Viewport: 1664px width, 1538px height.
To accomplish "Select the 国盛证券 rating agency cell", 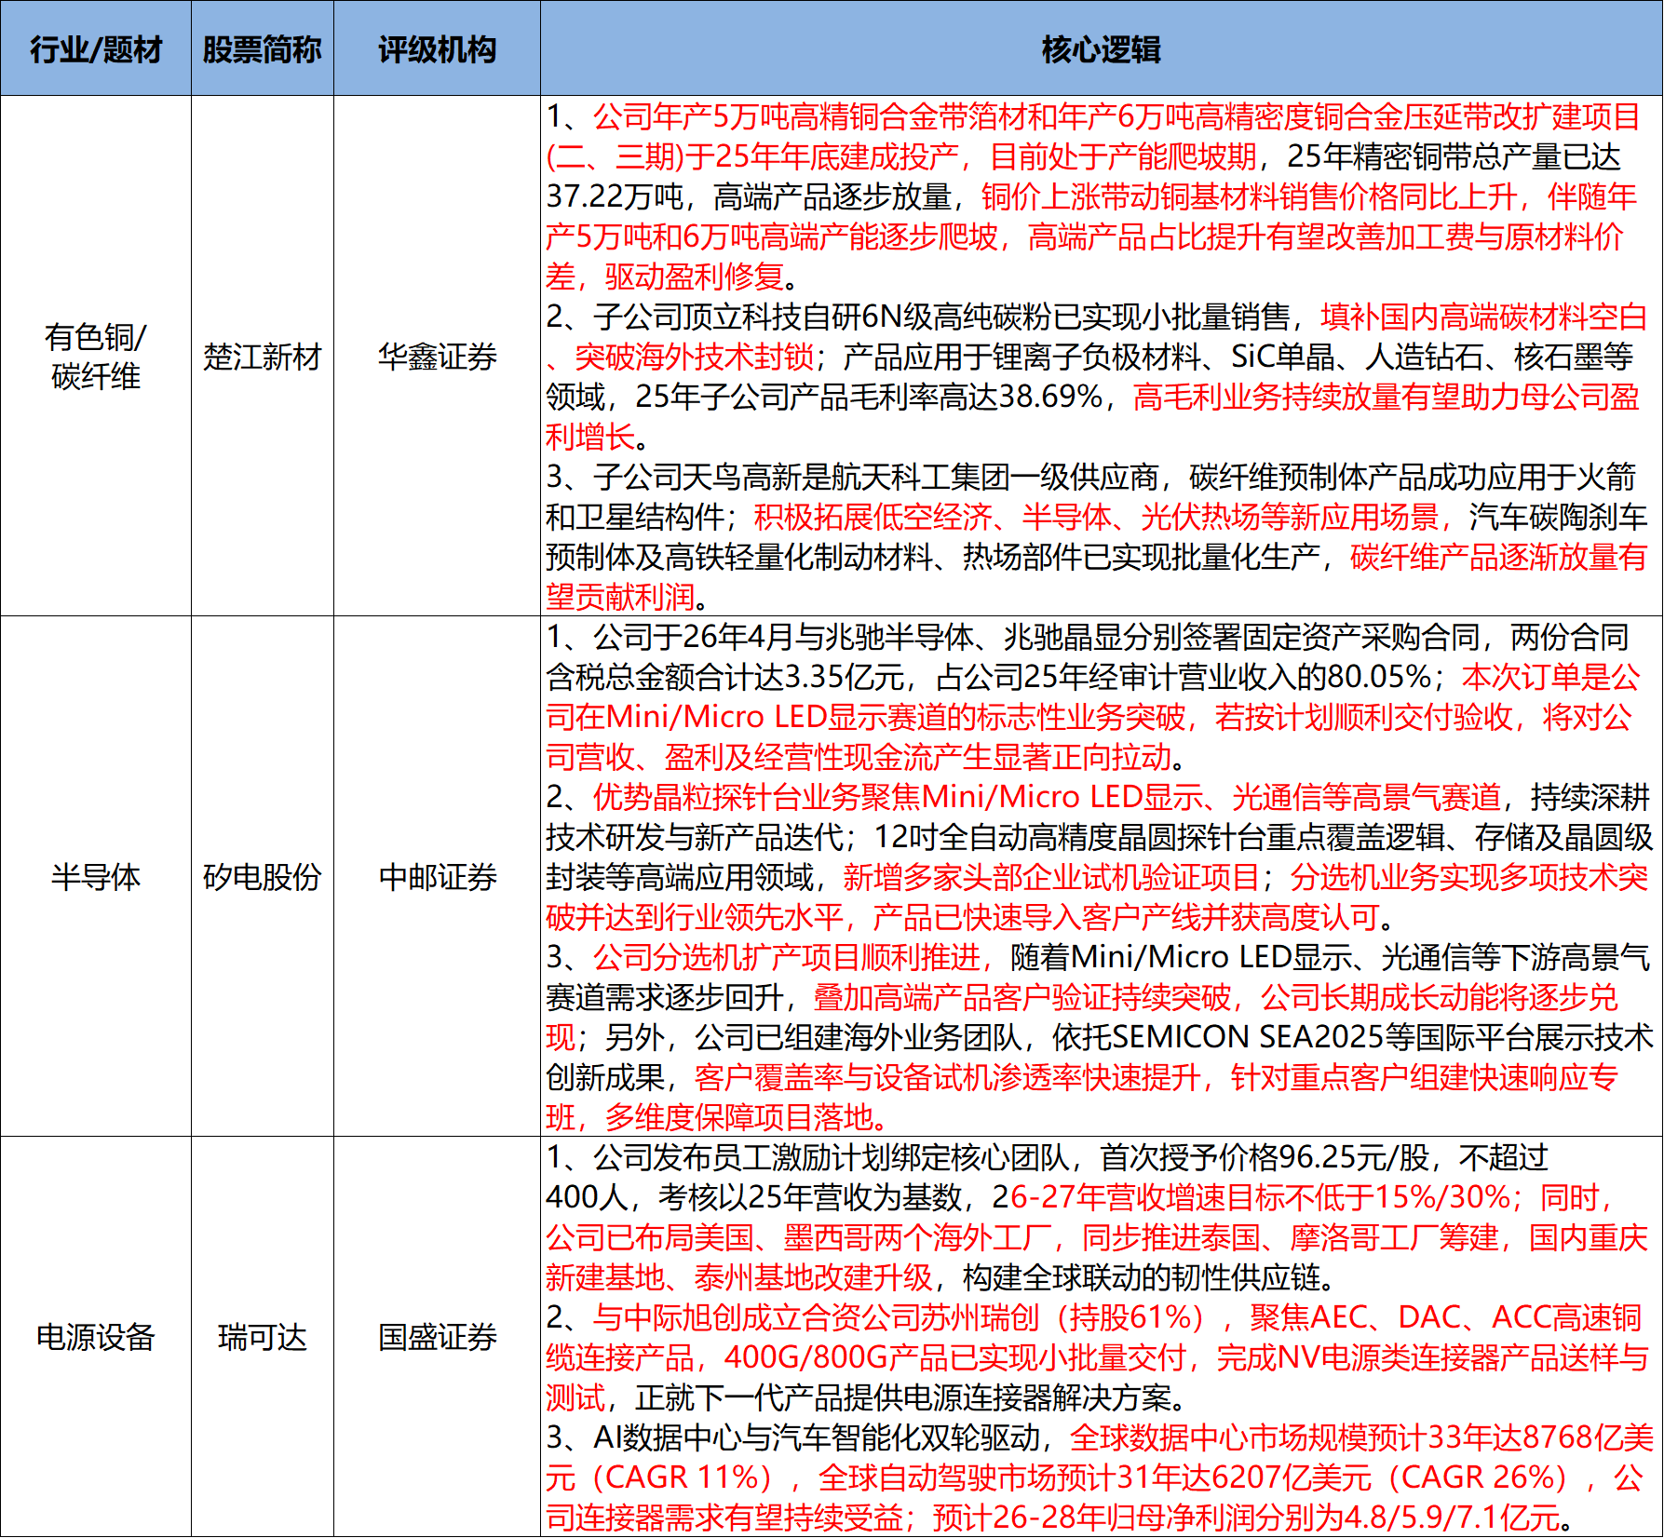I will click(437, 1337).
